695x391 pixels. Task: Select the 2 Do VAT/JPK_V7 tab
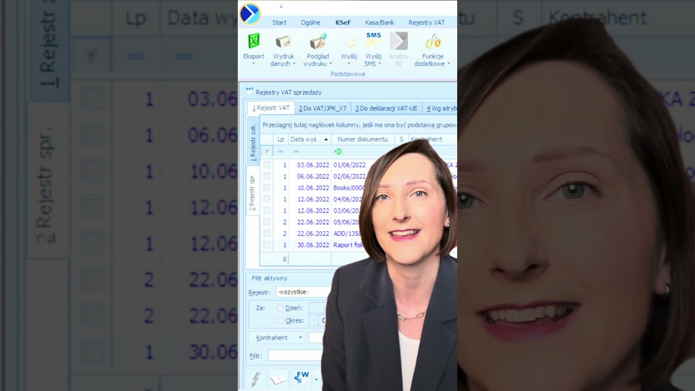323,109
